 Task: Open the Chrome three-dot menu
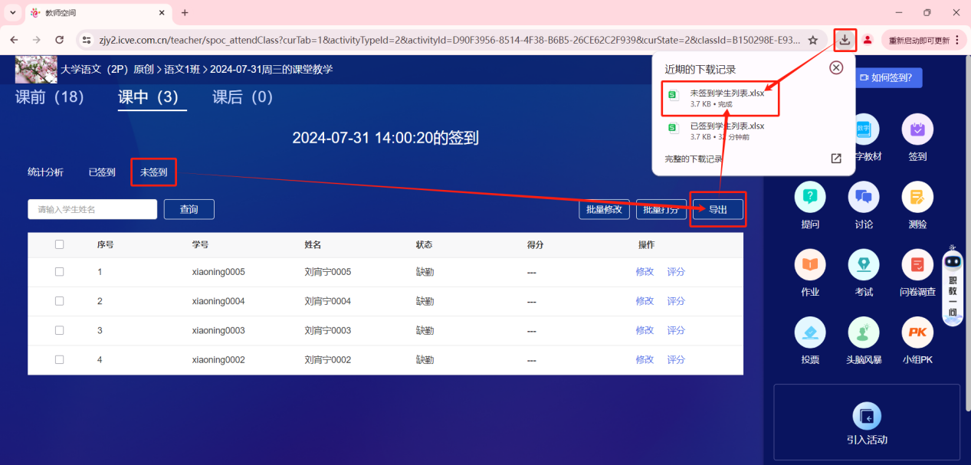point(957,40)
